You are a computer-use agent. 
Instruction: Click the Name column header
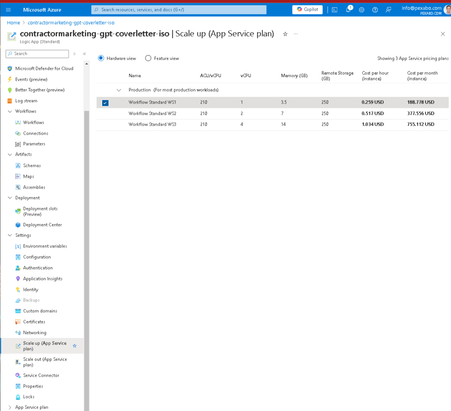click(x=135, y=76)
